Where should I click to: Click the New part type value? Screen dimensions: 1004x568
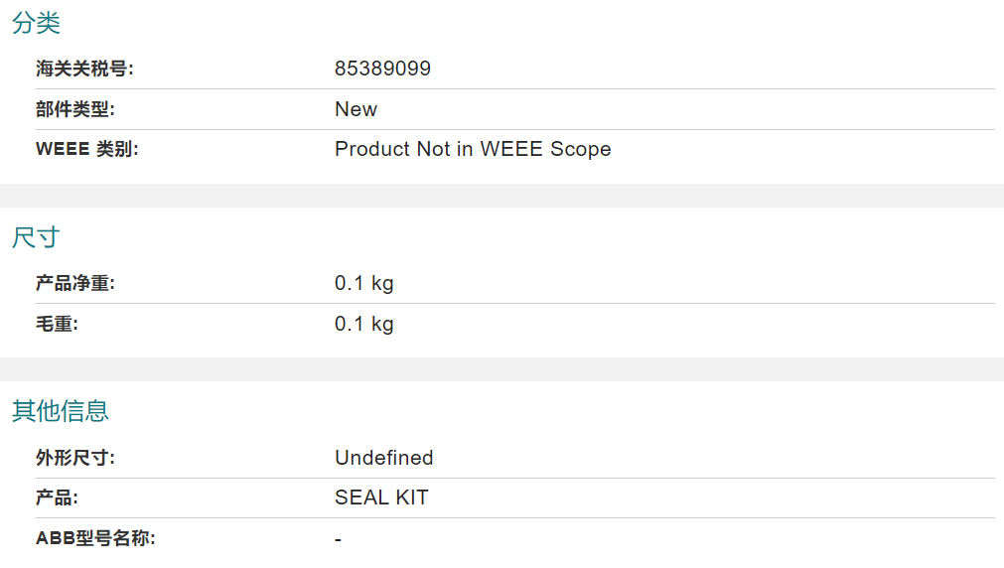pos(356,109)
